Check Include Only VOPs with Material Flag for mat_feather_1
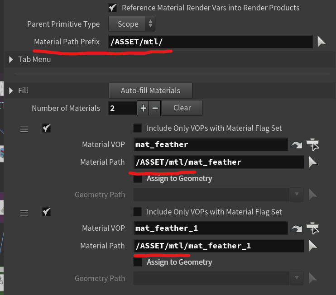336x295 pixels. point(138,212)
